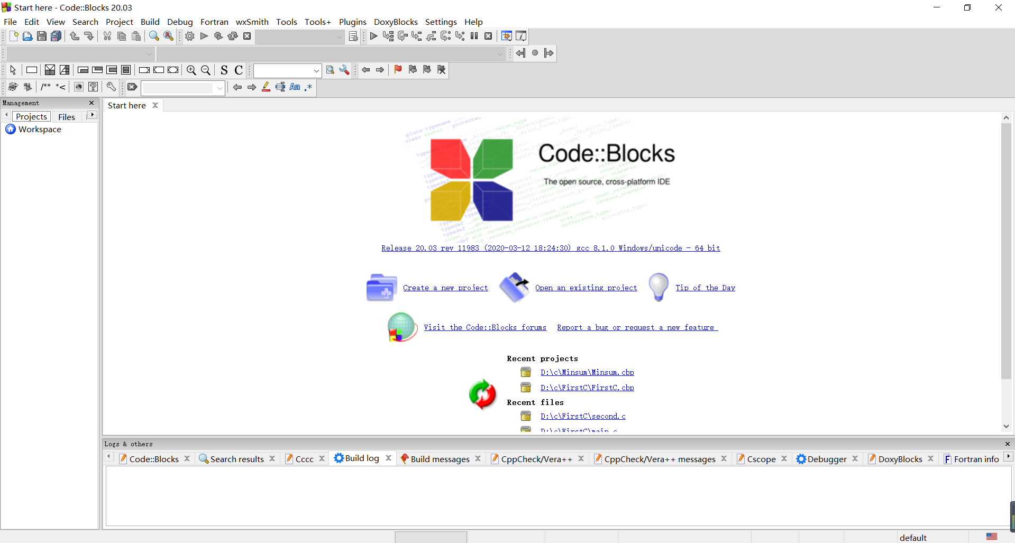The width and height of the screenshot is (1015, 543).
Task: Toggle search in selected text only
Action: pos(280,87)
